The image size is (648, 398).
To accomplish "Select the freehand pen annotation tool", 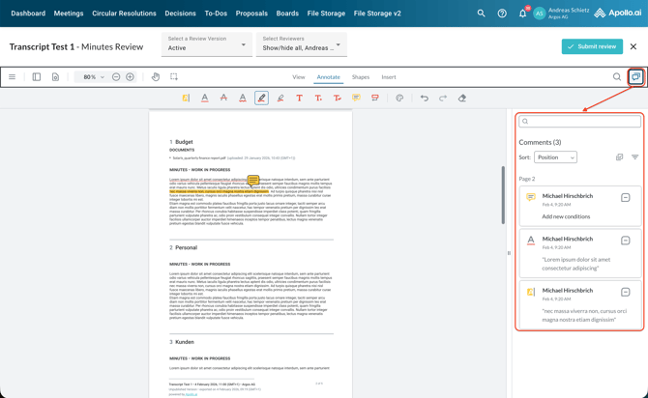I will click(x=261, y=98).
